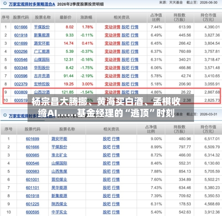Open stock code 000983
Image resolution: width=222 pixels, height=216 pixels.
click(x=32, y=171)
